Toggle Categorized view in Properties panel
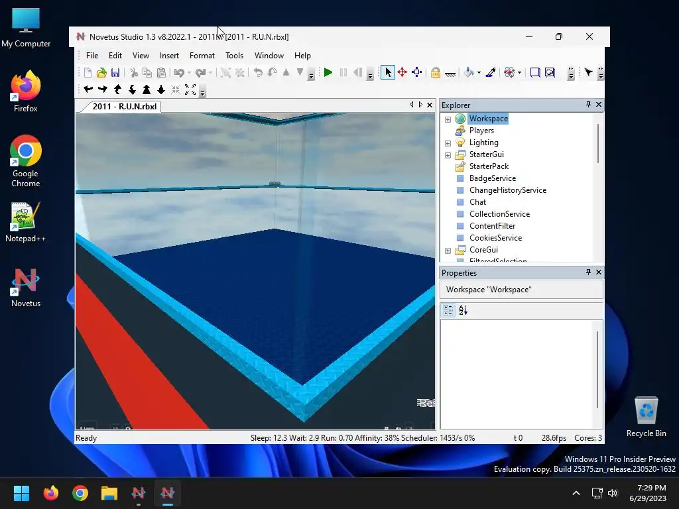This screenshot has width=679, height=509. tap(448, 310)
